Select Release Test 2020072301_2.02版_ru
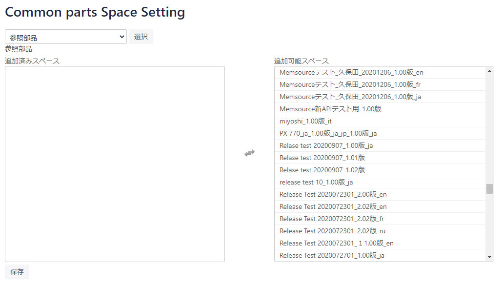The height and width of the screenshot is (286, 503). (380, 231)
